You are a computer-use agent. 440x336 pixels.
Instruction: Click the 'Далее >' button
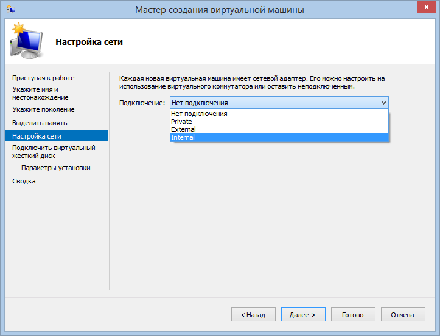click(302, 315)
